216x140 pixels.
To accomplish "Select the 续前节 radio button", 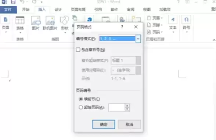I will coord(81,99).
